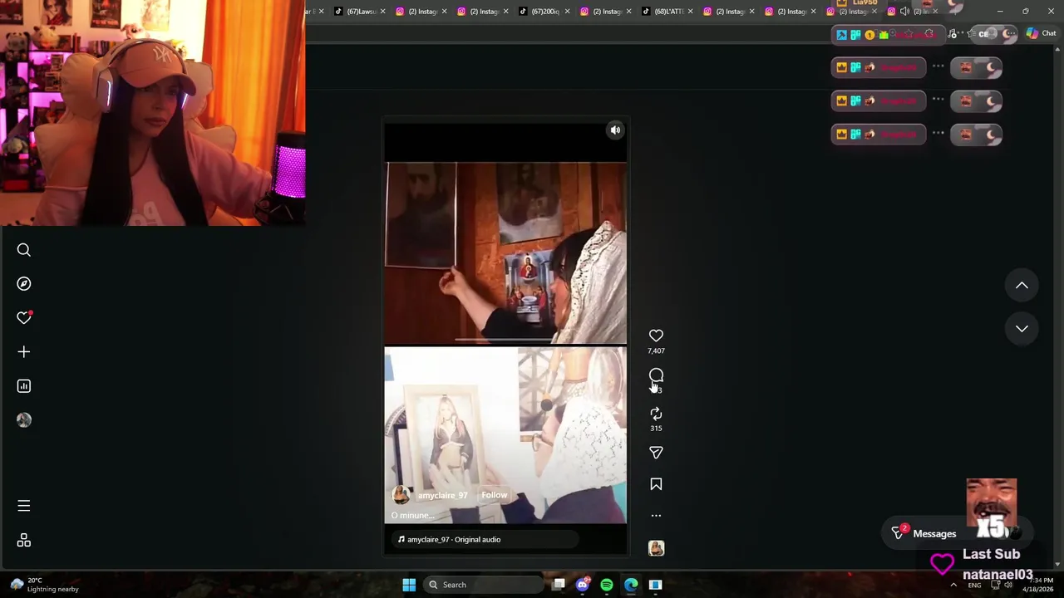1064x598 pixels.
Task: Go to the next reel with down chevron
Action: tap(1022, 329)
